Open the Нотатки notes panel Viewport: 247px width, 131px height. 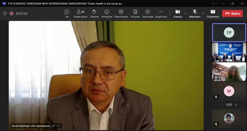[x=135, y=13]
